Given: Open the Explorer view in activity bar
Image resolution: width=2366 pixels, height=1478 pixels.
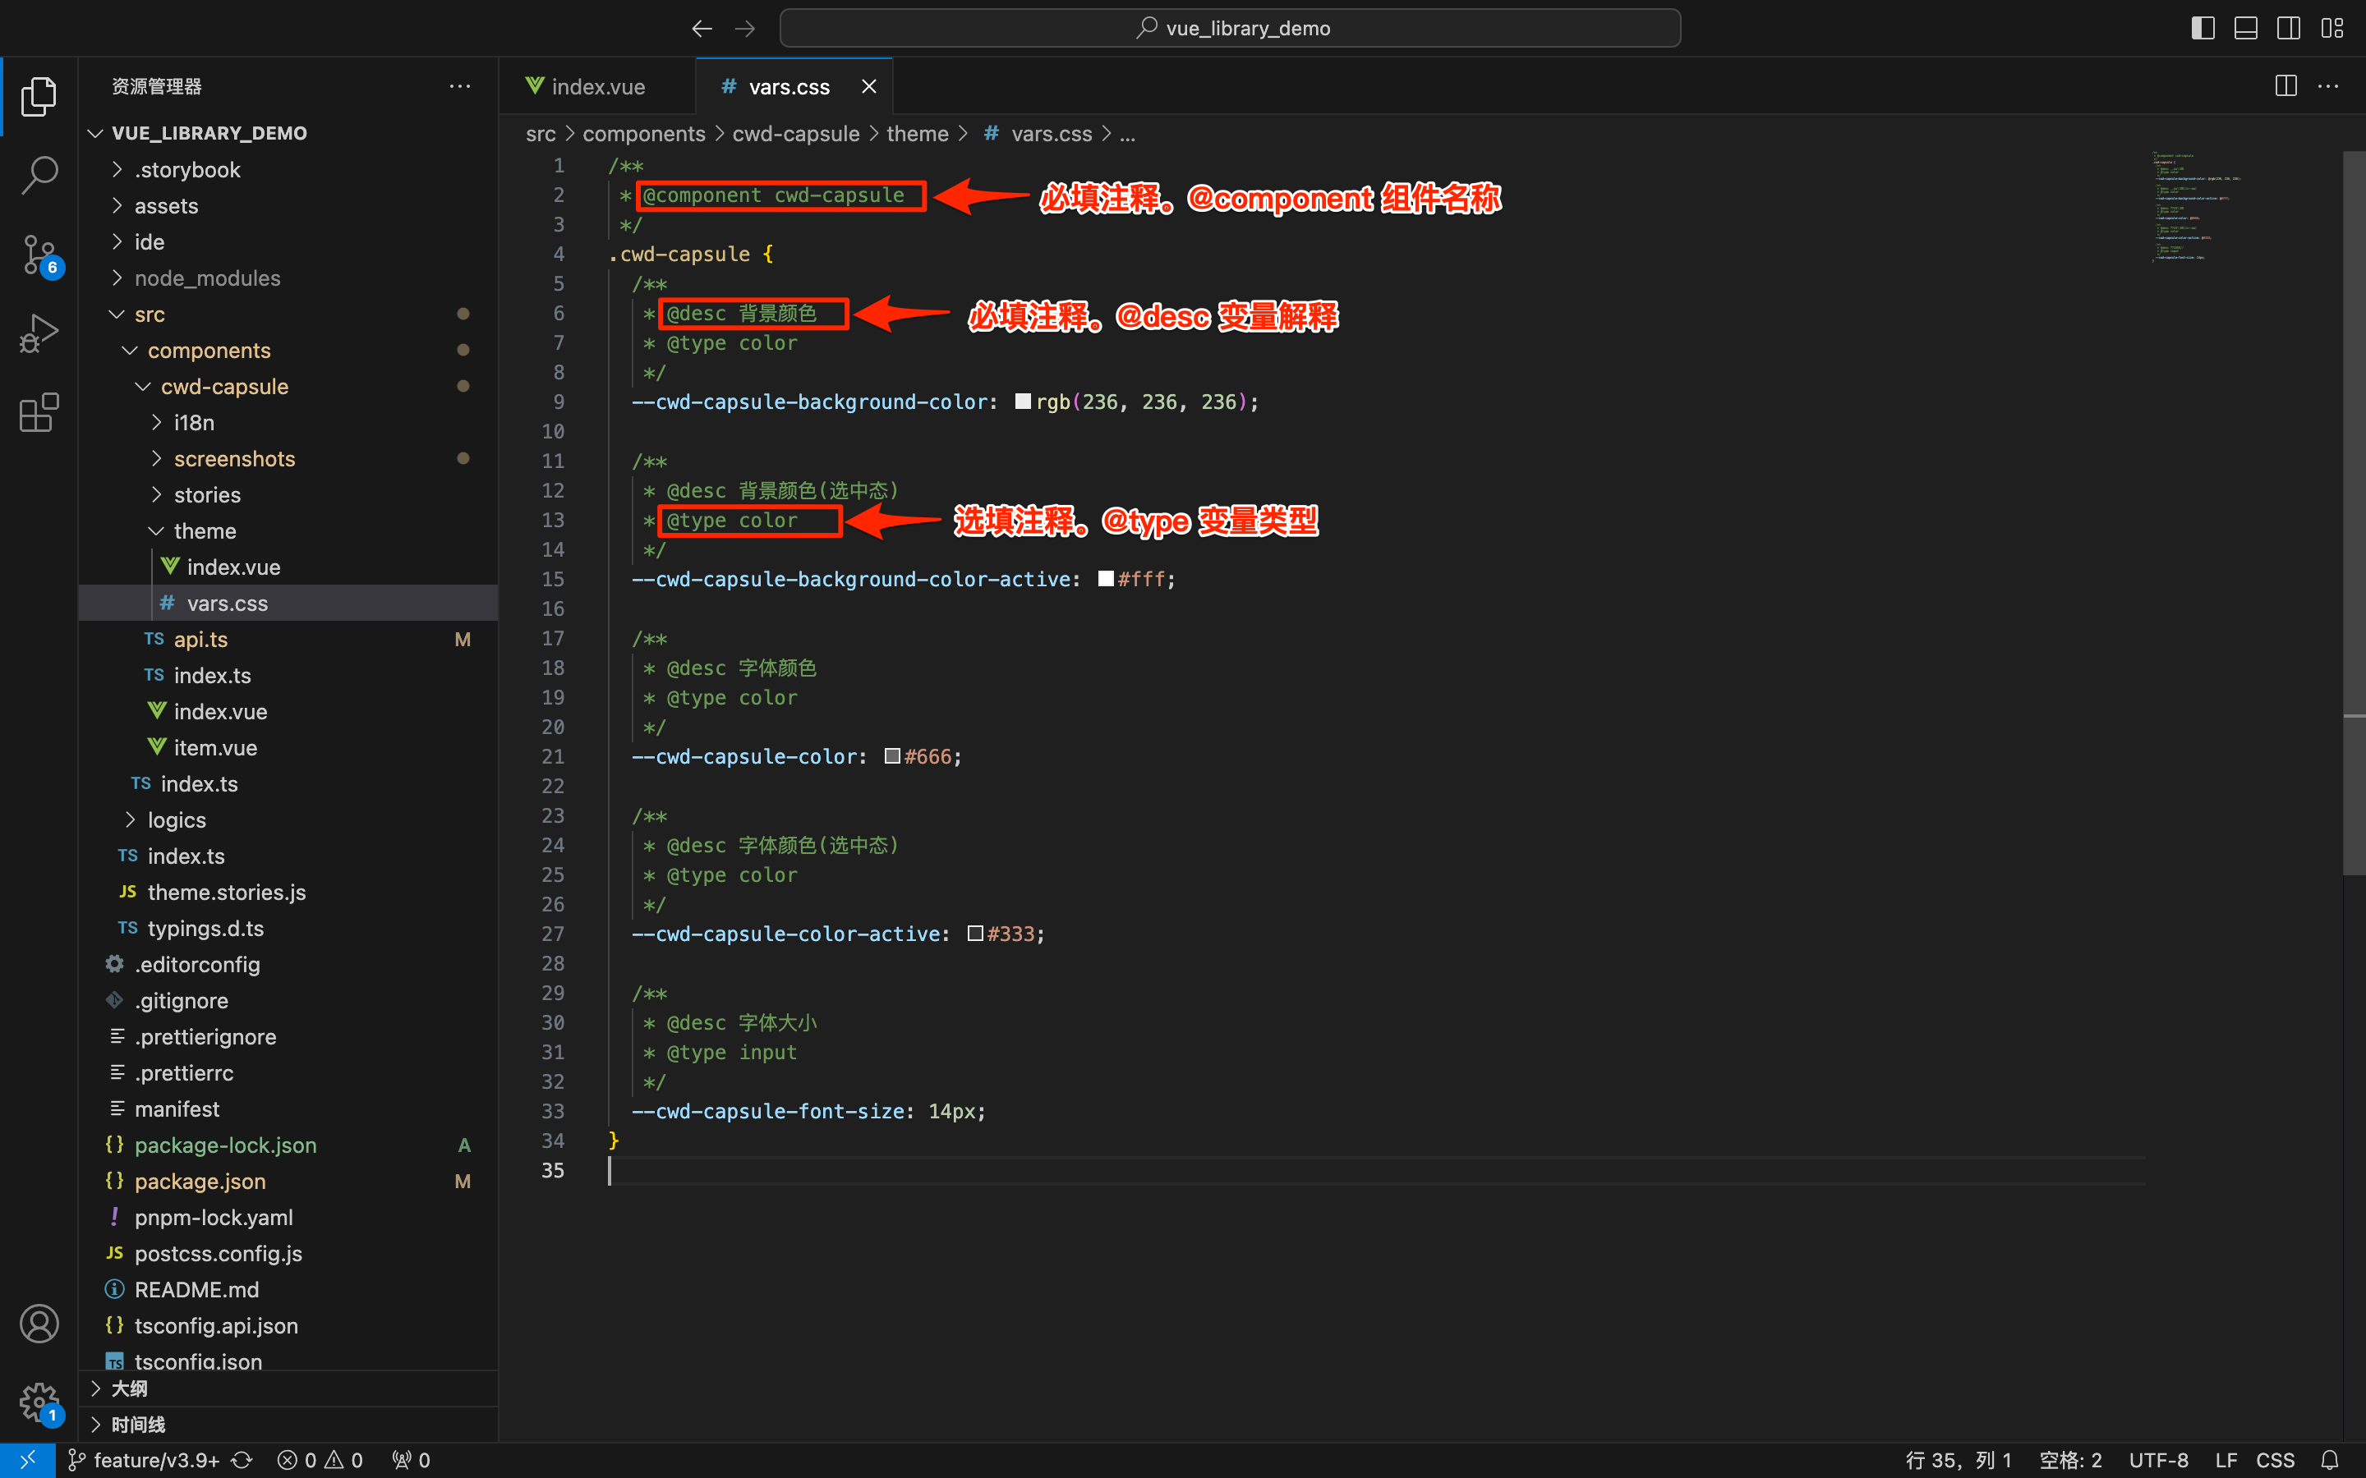Looking at the screenshot, I should [x=39, y=96].
